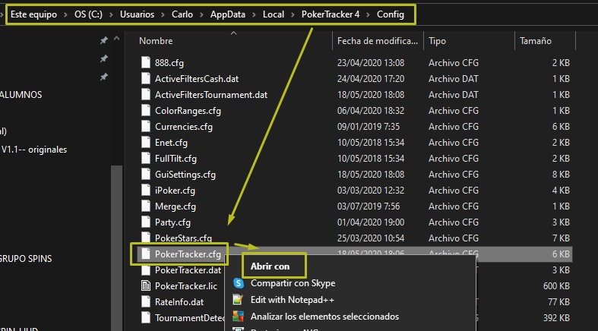The height and width of the screenshot is (331, 598).
Task: Click the iPoker.cfg file icon
Action: point(146,190)
